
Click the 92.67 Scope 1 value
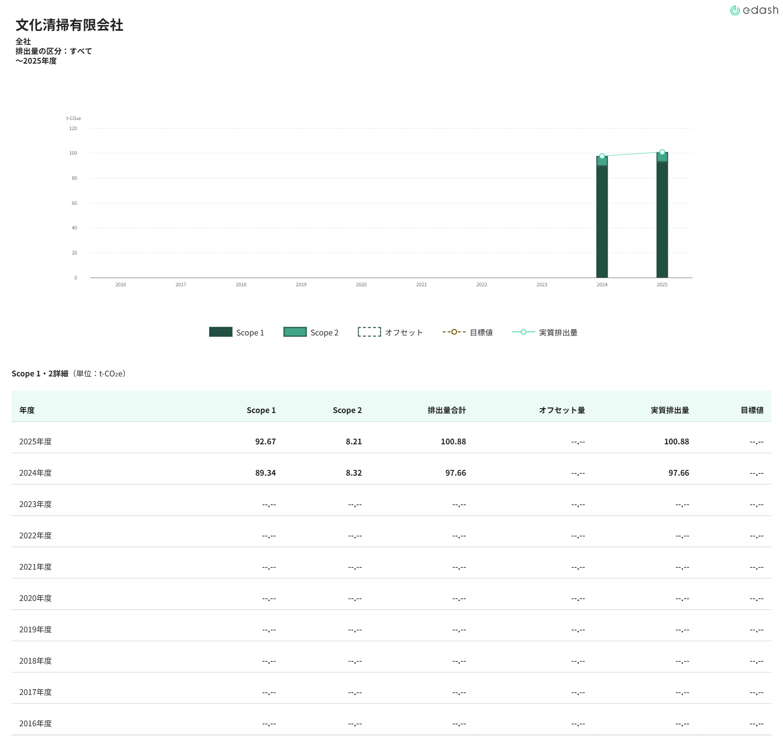click(x=265, y=441)
